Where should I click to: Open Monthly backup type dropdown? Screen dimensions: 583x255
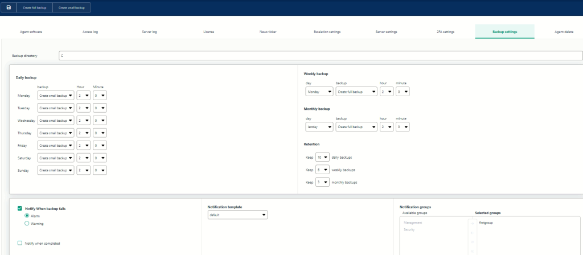point(356,127)
